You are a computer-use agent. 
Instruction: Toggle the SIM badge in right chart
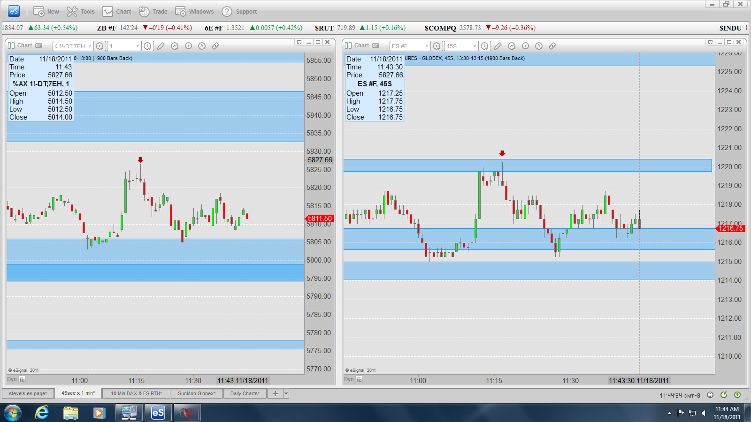(x=376, y=45)
